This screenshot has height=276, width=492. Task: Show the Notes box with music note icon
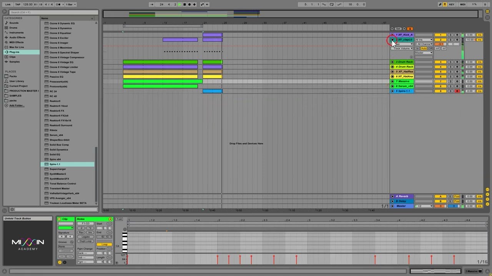coord(60,262)
